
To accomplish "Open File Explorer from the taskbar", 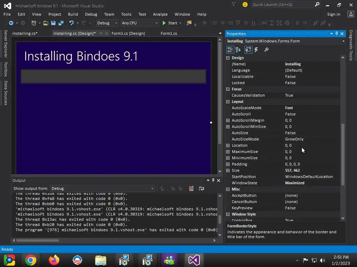I will (101, 260).
